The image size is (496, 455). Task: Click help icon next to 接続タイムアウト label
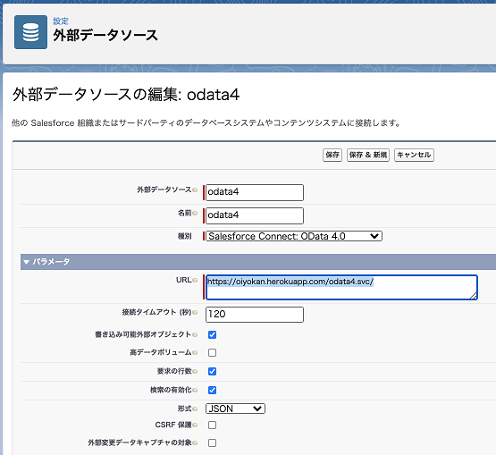tap(195, 312)
